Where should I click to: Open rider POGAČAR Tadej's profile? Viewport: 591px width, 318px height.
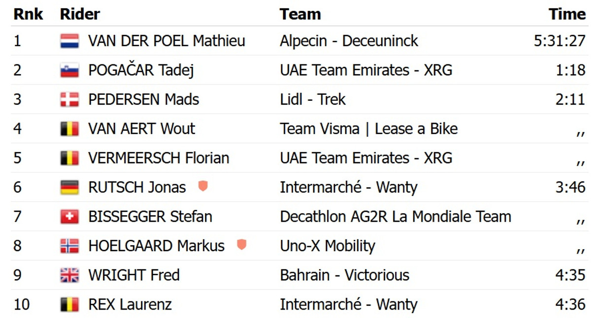point(141,70)
